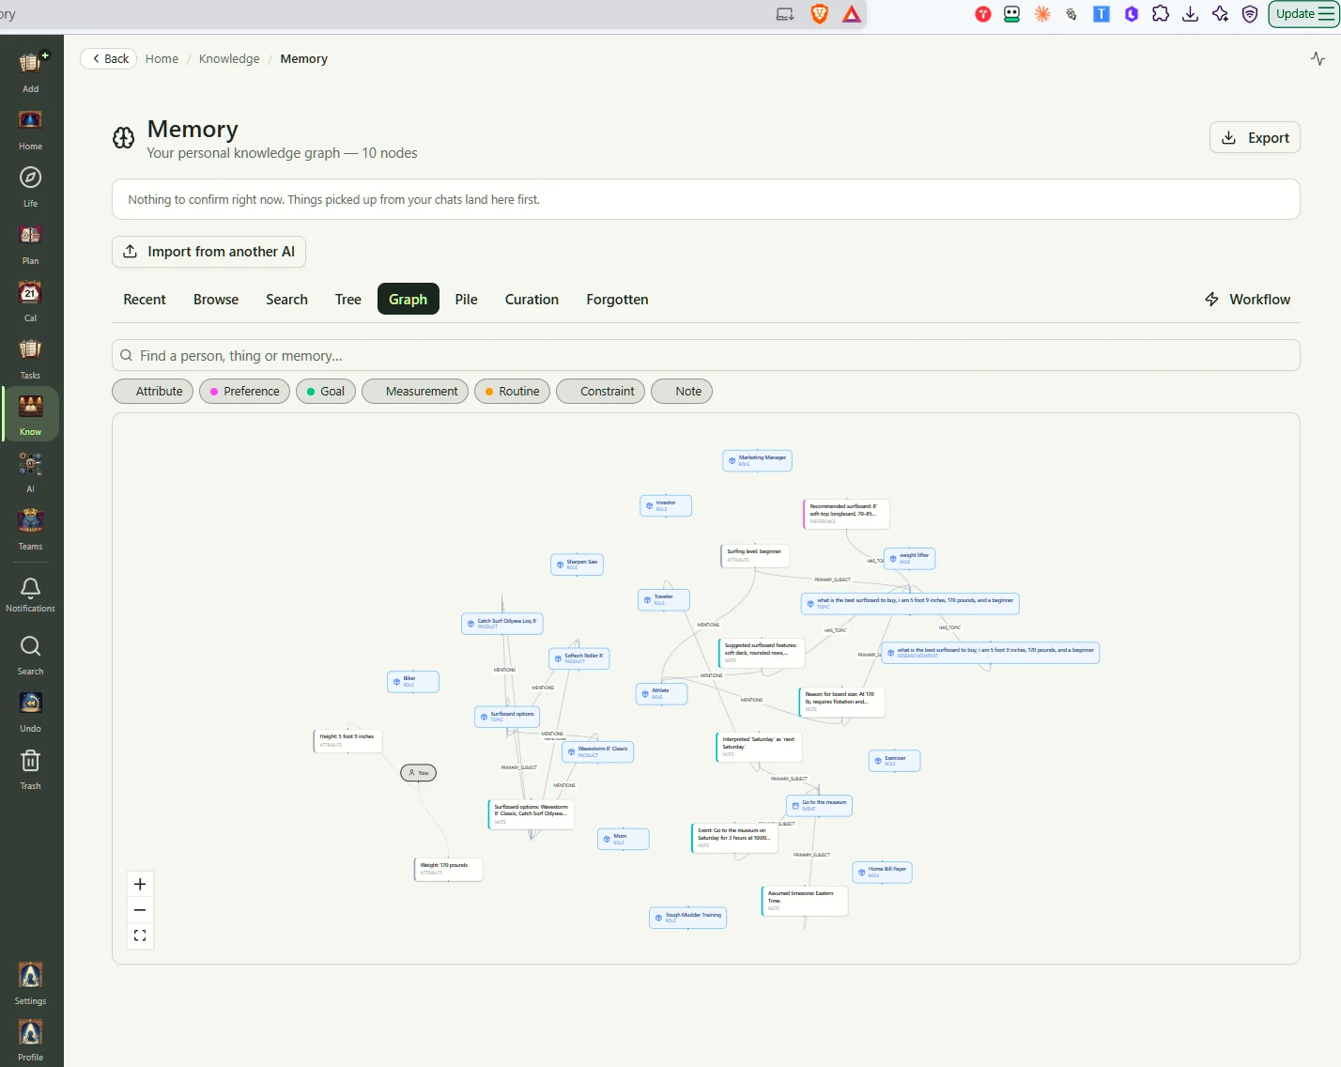Open the Workflow button
The image size is (1341, 1067).
click(1247, 299)
